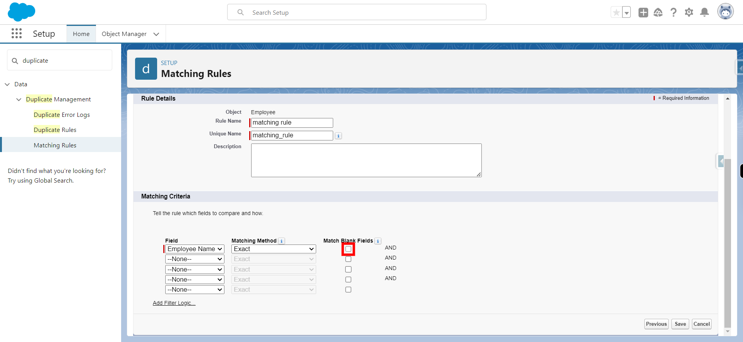The image size is (743, 342).
Task: Check Match Blank Fields for Employee Name row
Action: 348,249
